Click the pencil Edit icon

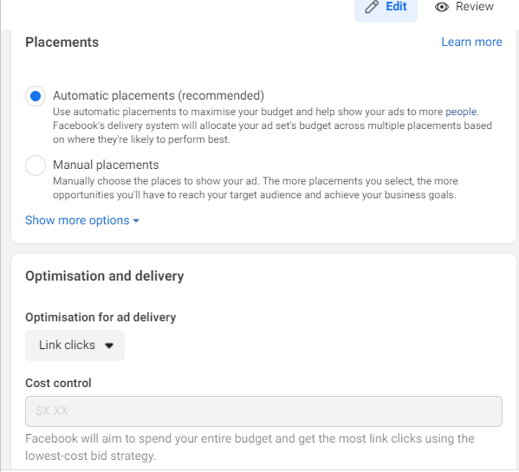click(372, 7)
